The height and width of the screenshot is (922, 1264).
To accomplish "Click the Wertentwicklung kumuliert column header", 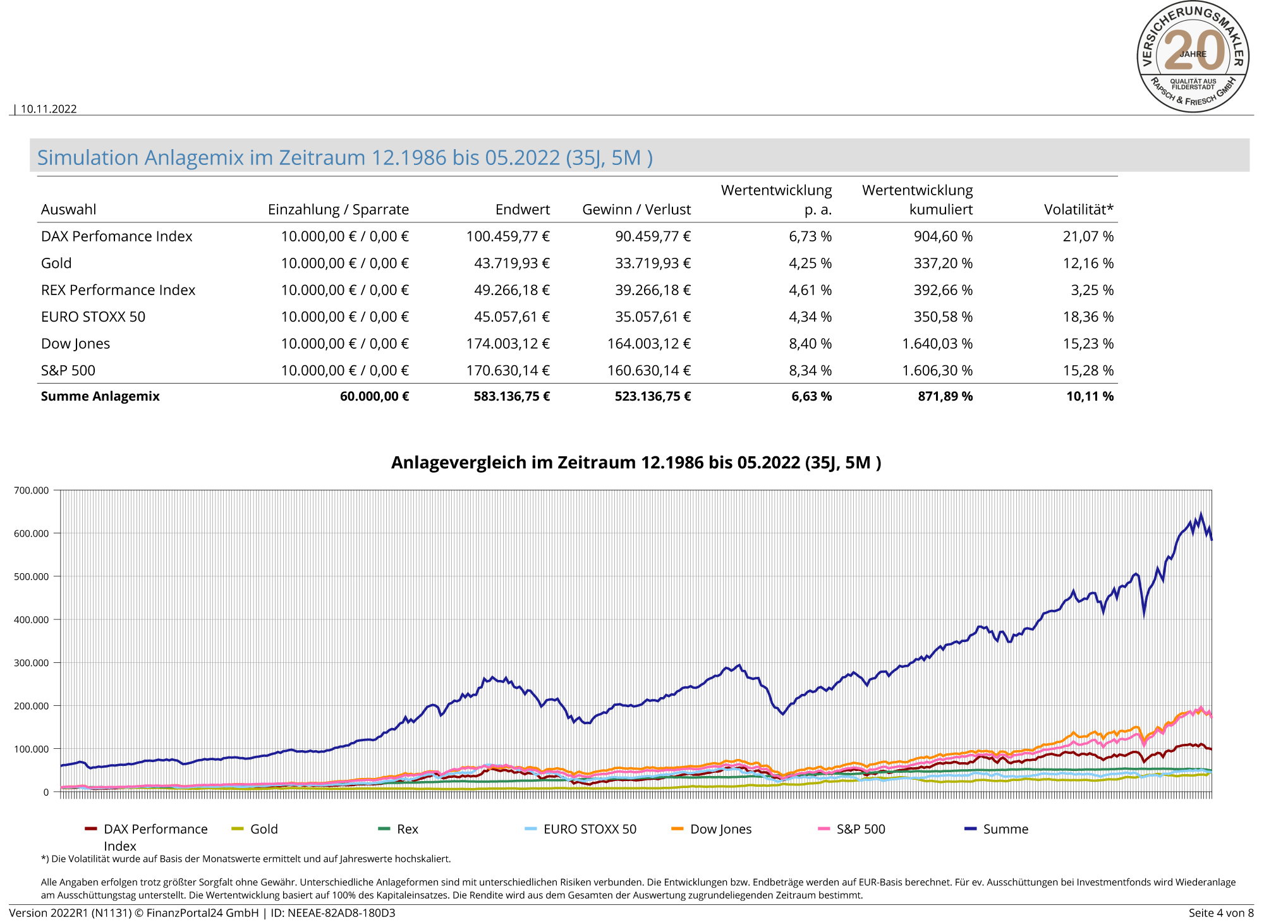I will coord(917,200).
